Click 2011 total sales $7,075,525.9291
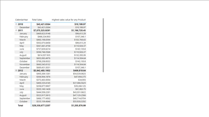 coord(42,30)
